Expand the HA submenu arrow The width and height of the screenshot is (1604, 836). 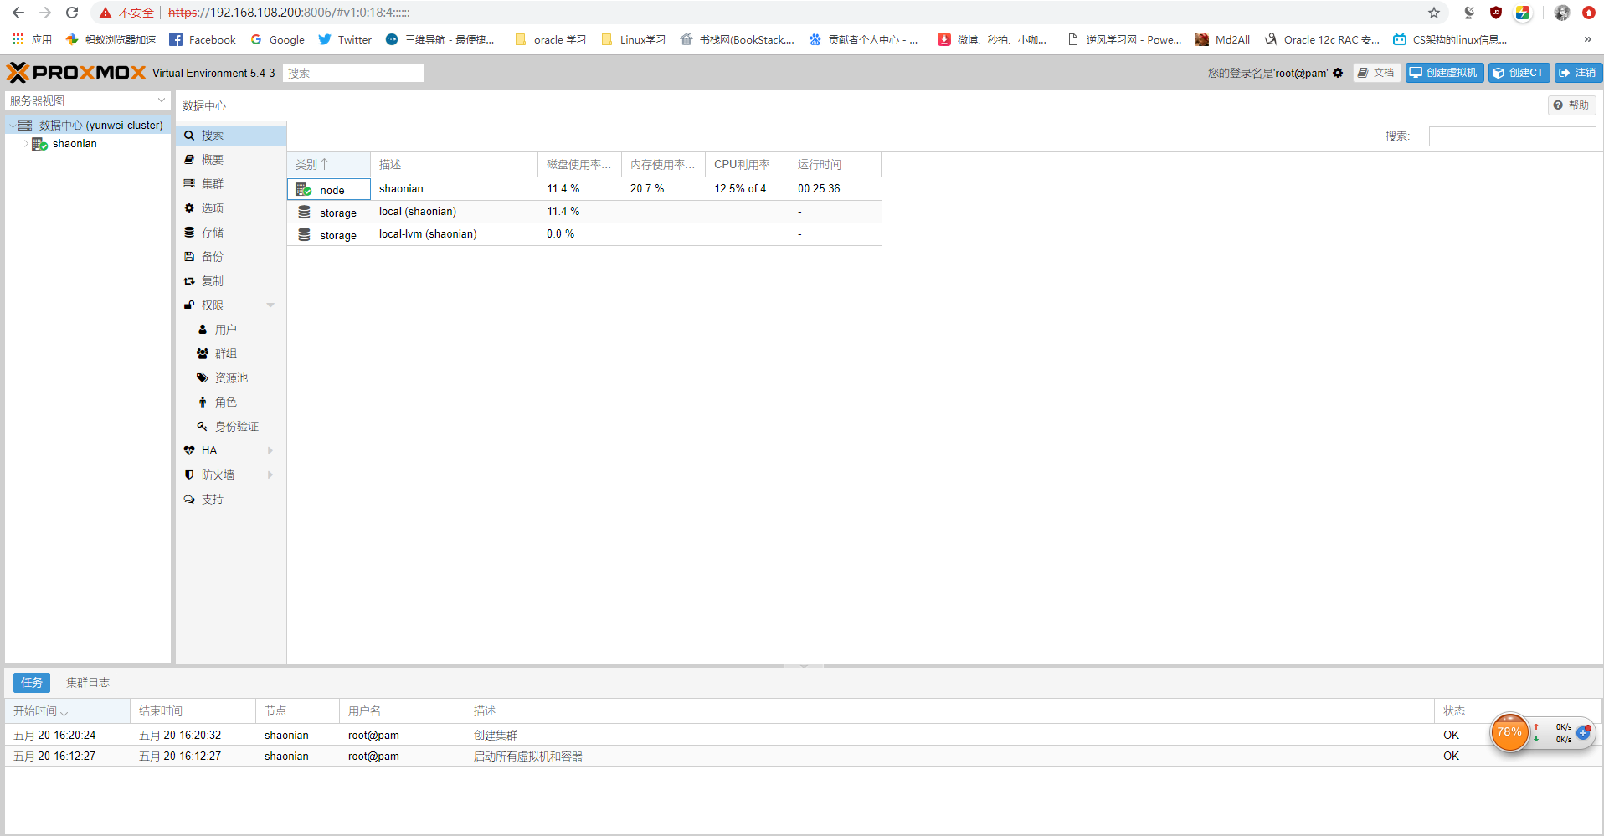point(270,450)
